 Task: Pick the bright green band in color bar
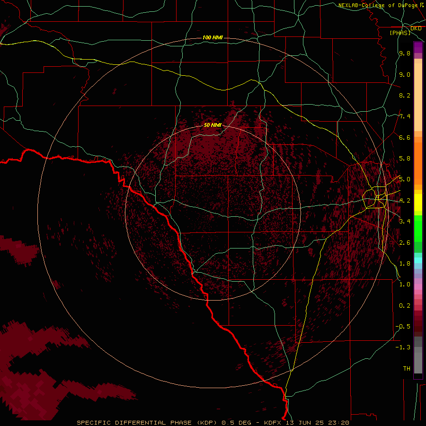[418, 229]
